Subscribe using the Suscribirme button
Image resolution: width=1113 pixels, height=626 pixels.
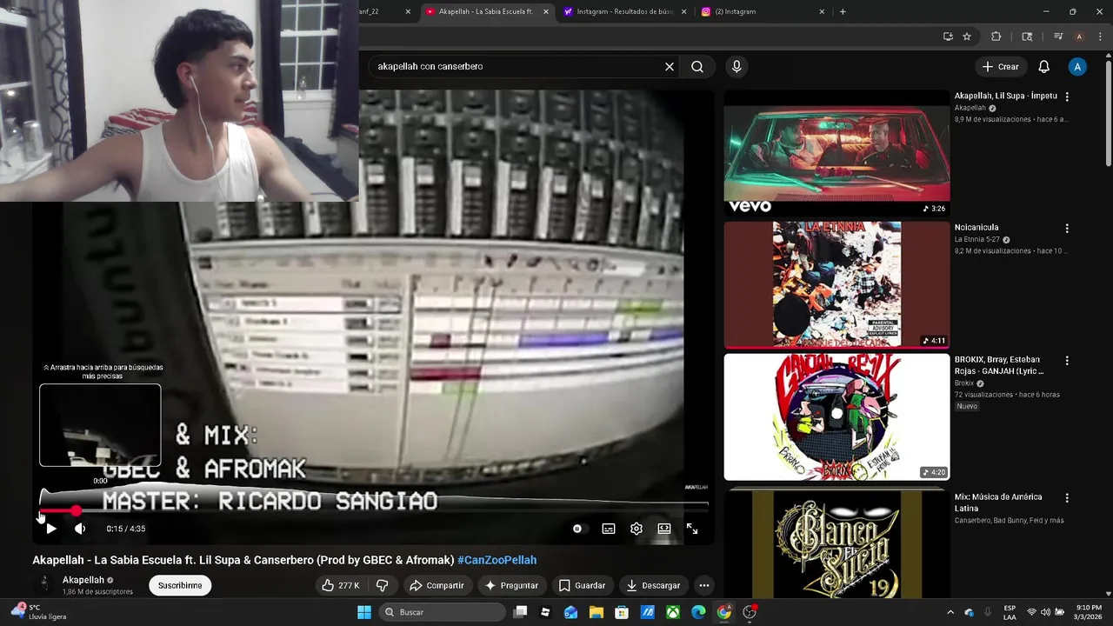tap(180, 585)
